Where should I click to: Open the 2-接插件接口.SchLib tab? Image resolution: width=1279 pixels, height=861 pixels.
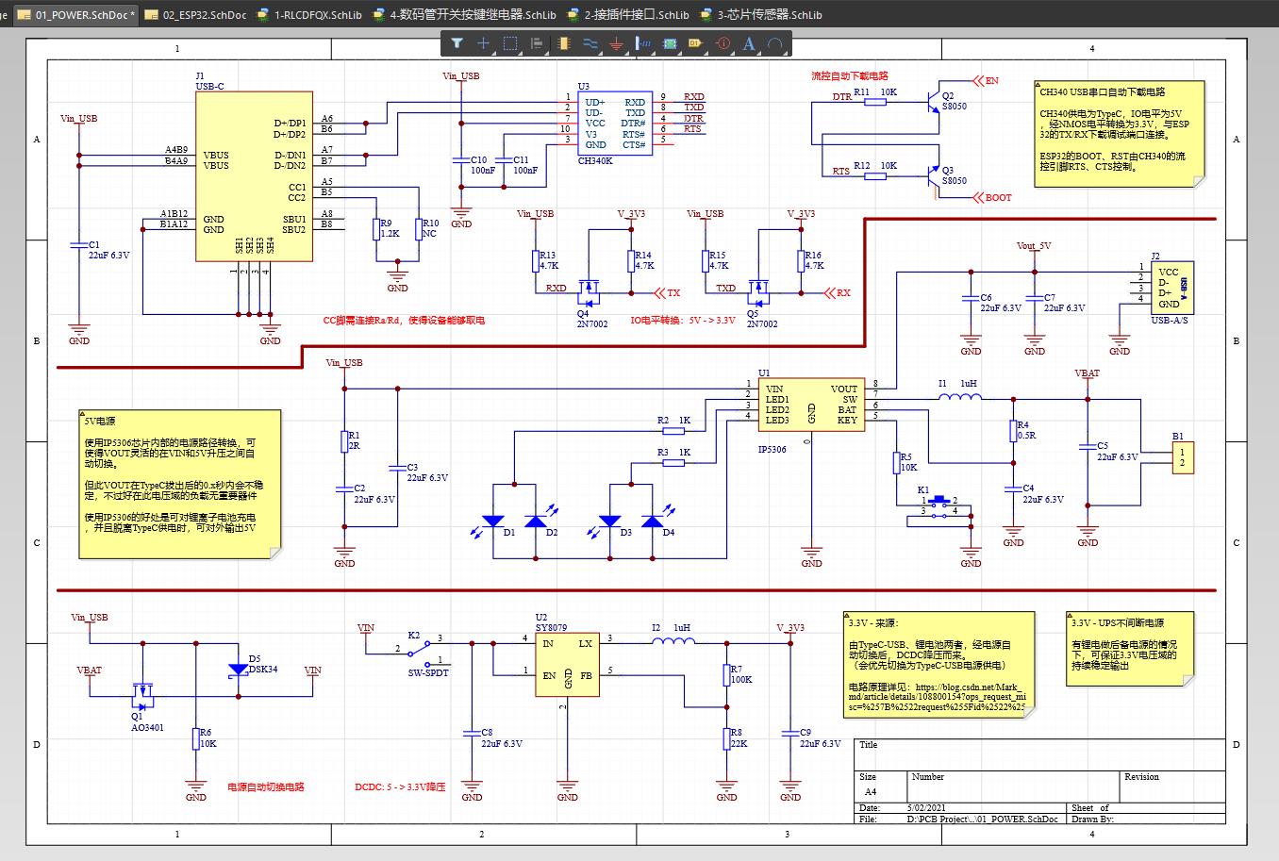pos(629,15)
